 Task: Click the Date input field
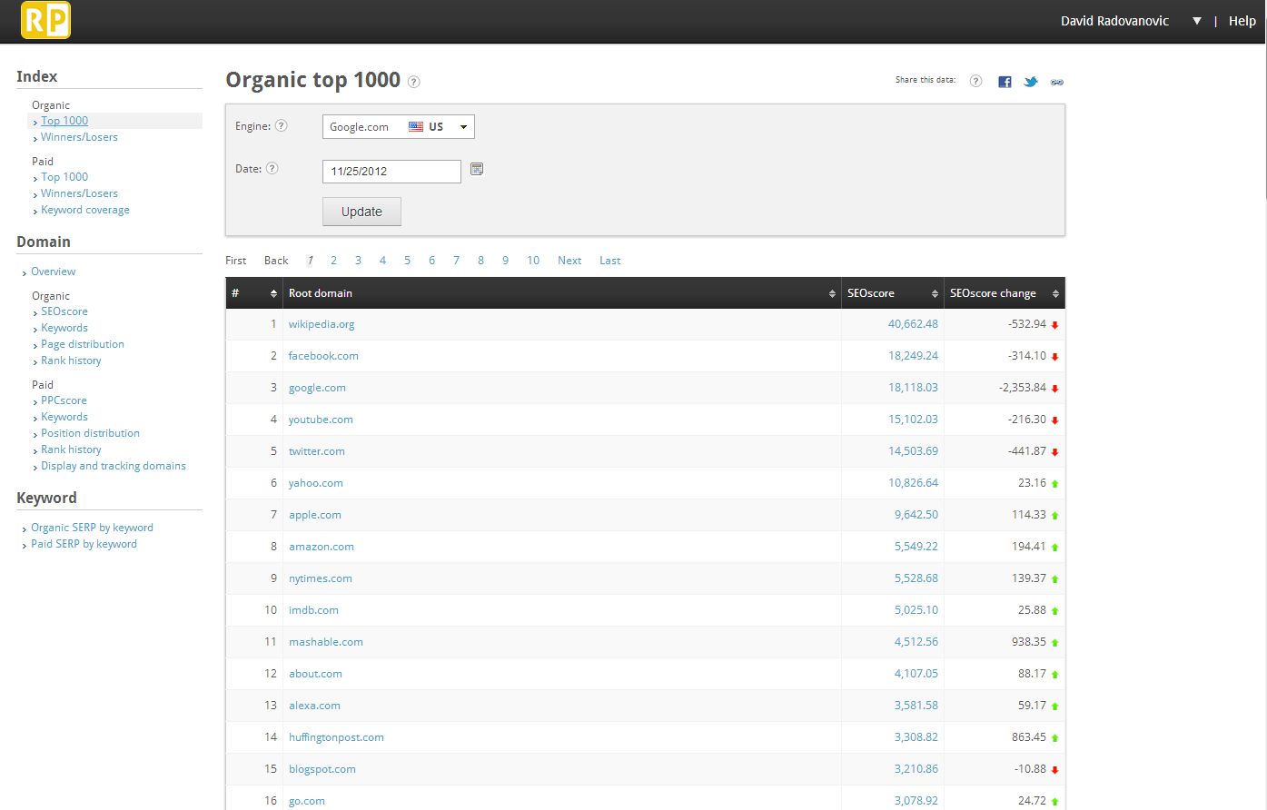pyautogui.click(x=391, y=171)
